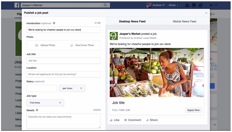Click Jasper's Market name in preview

pos(130,34)
